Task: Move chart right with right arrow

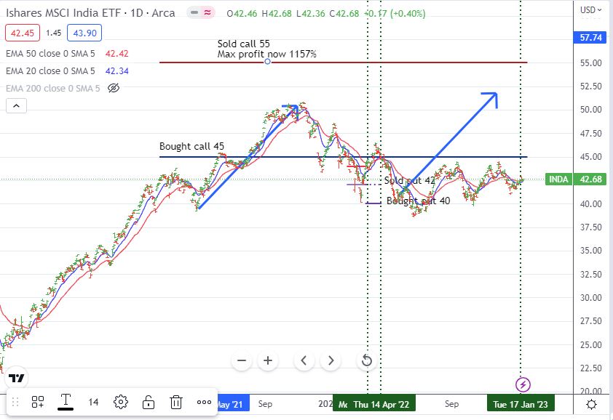Action: tap(331, 360)
